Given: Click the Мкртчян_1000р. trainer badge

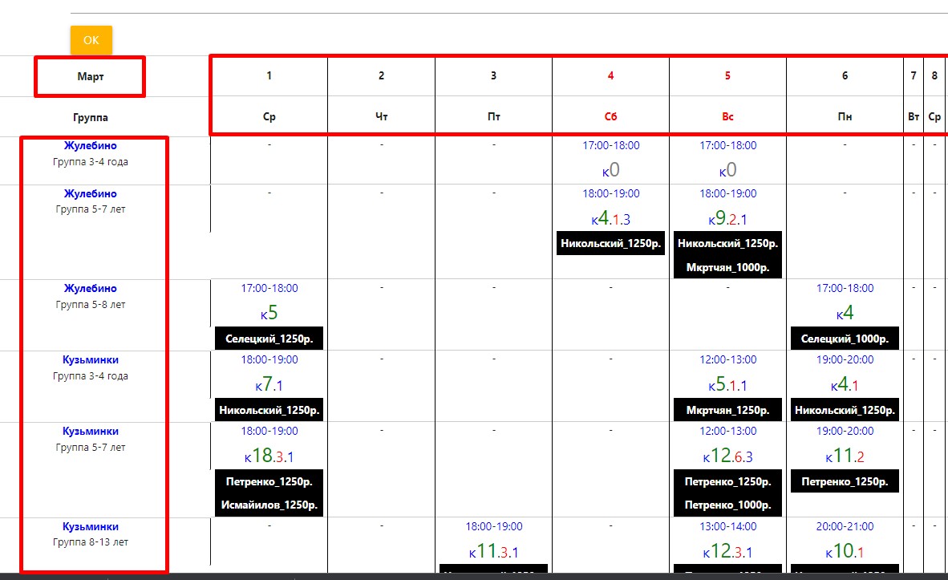Looking at the screenshot, I should (727, 267).
